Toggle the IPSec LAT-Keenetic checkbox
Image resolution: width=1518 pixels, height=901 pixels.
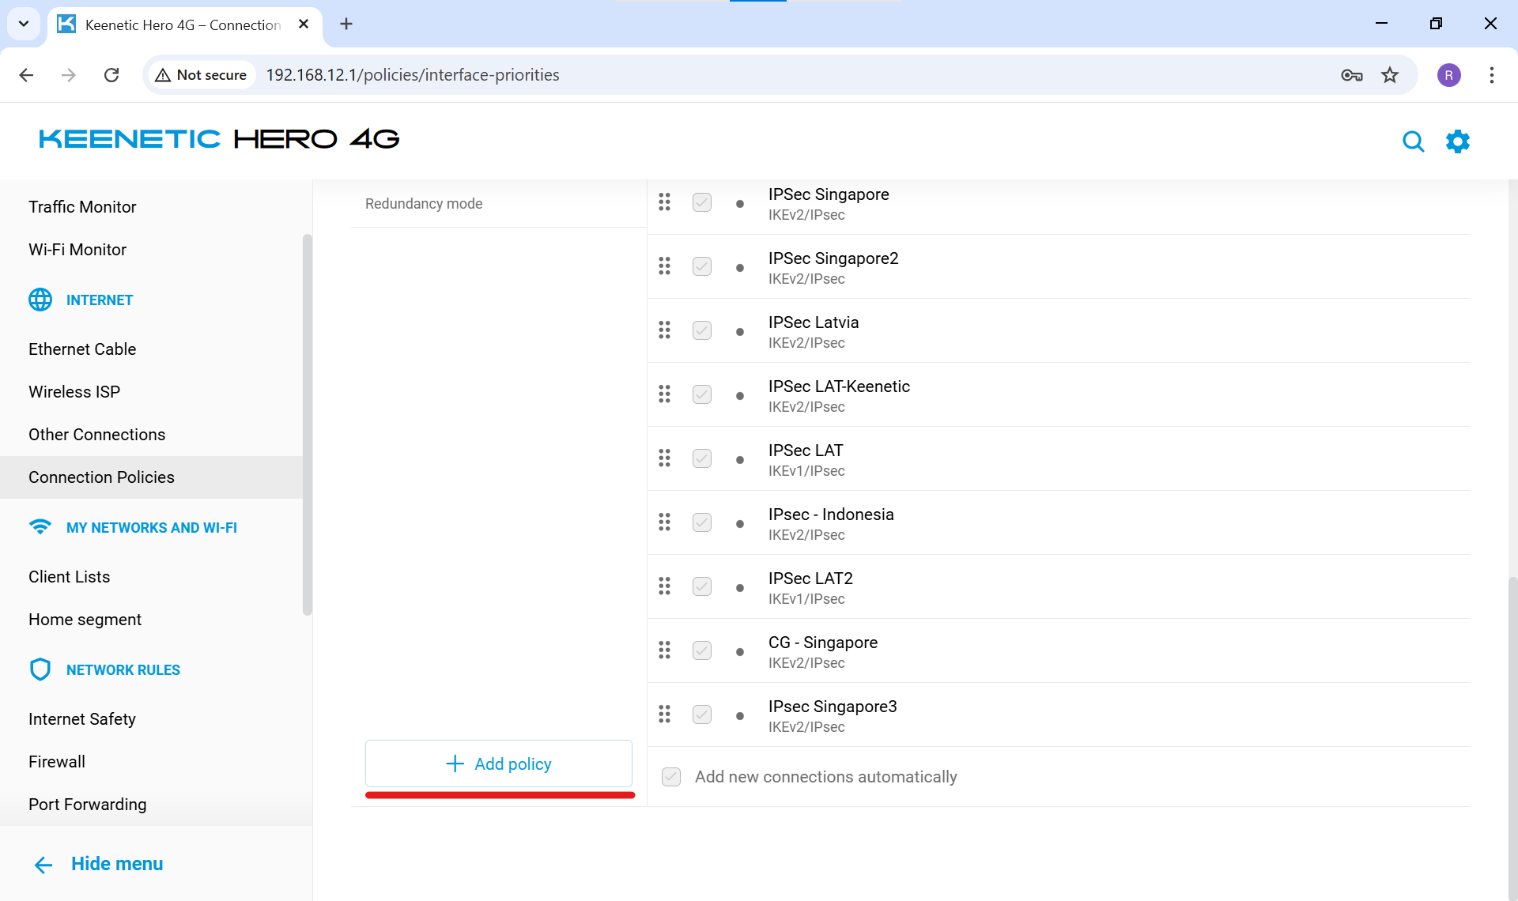[701, 394]
